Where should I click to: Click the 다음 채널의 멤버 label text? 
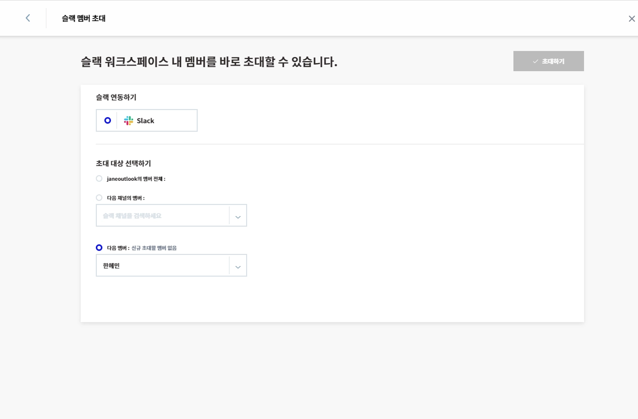click(x=126, y=198)
